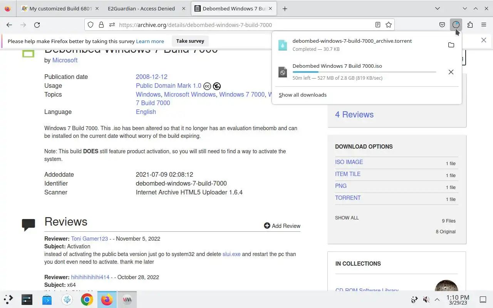The width and height of the screenshot is (493, 308).
Task: Switch to Firefox in the taskbar
Action: pos(107,299)
